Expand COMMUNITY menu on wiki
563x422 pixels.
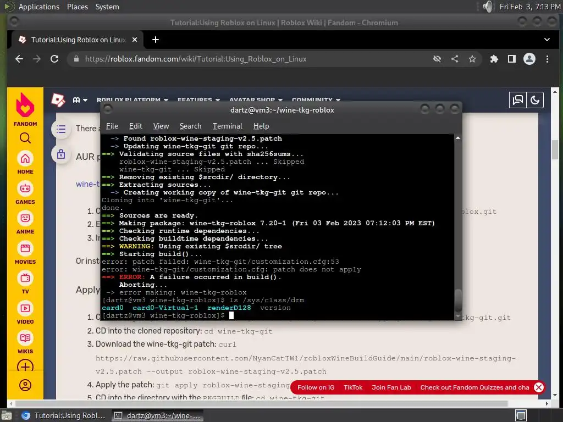(316, 100)
